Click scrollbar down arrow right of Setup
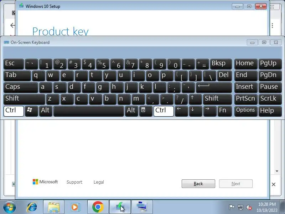 [277, 171]
